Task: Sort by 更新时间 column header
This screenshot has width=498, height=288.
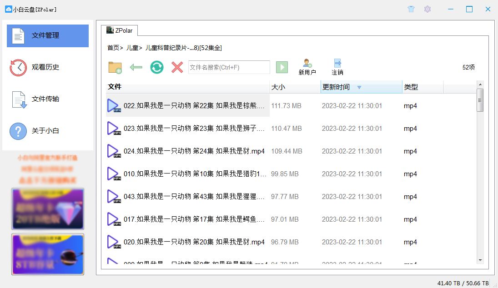Action: click(x=336, y=87)
